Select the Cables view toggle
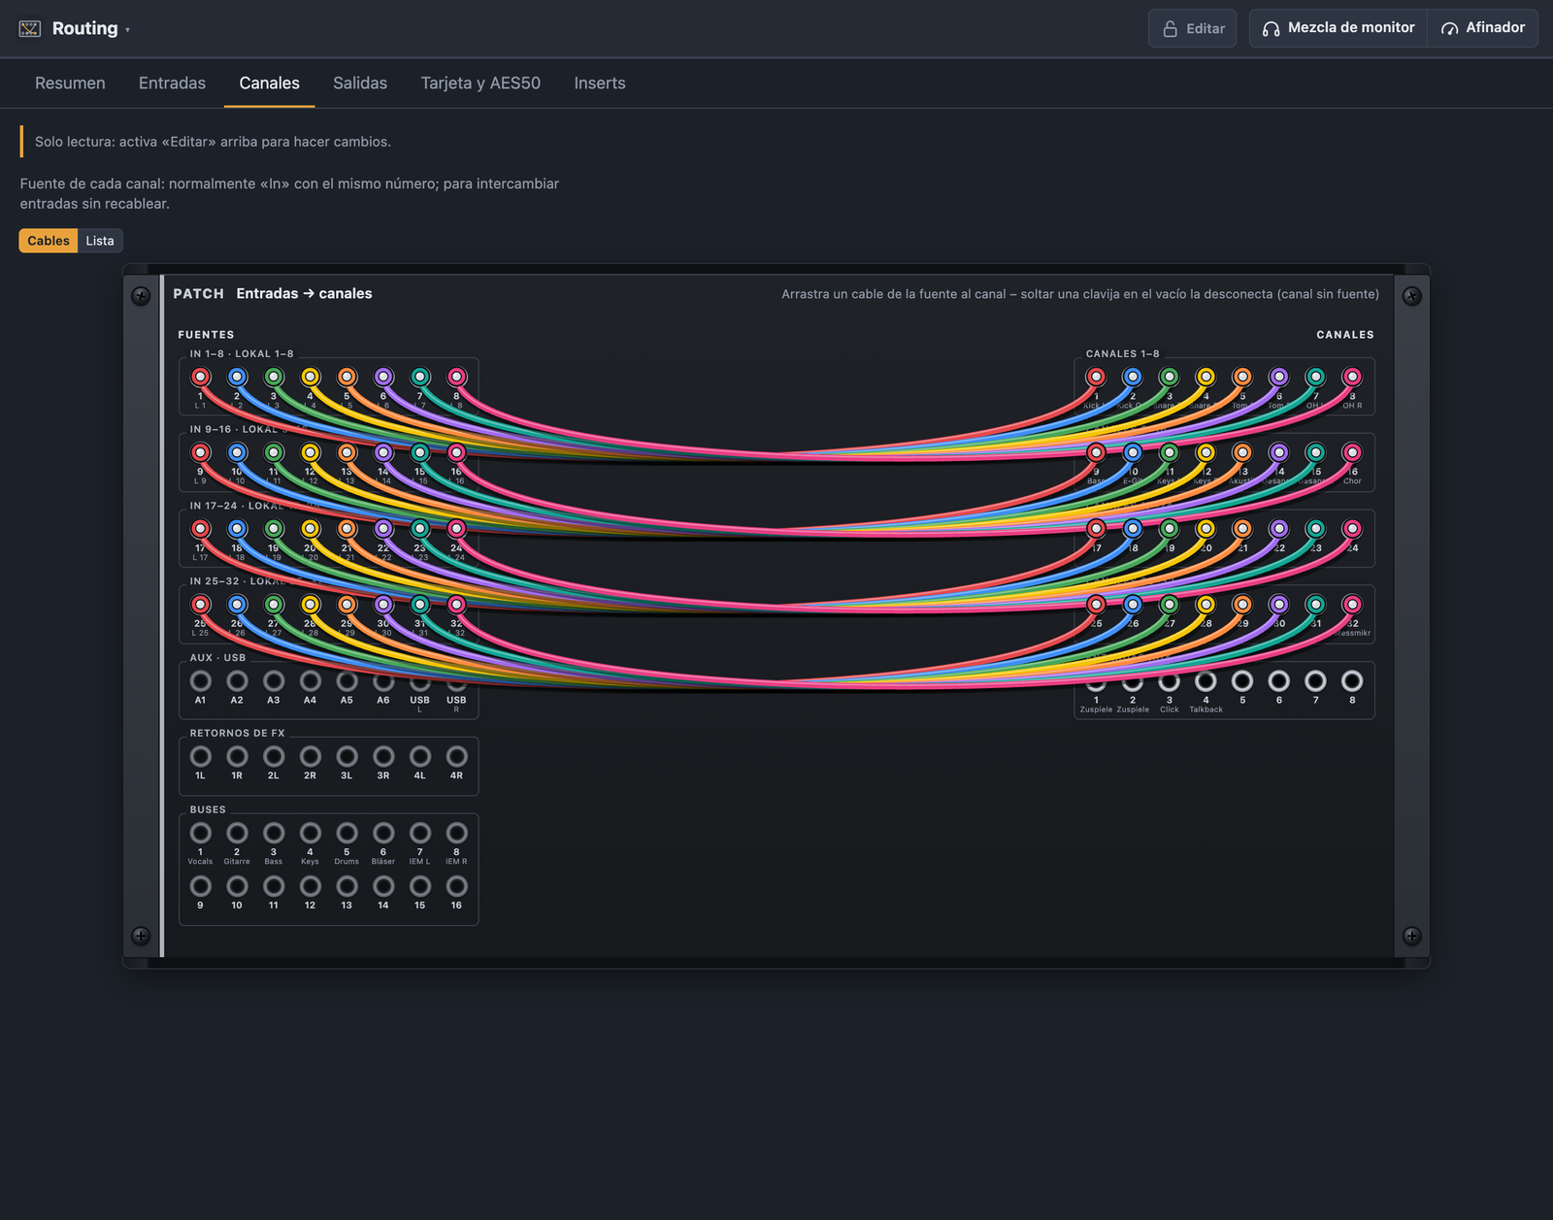 pos(49,241)
